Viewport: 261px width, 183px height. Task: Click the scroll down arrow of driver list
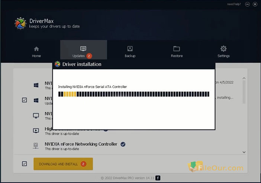coord(244,152)
